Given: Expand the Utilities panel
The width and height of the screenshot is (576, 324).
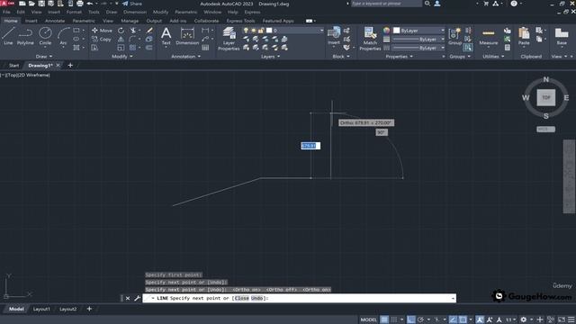Looking at the screenshot, I should (493, 56).
